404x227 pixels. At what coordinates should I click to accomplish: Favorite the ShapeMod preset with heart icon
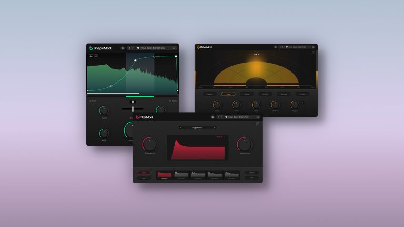point(138,48)
